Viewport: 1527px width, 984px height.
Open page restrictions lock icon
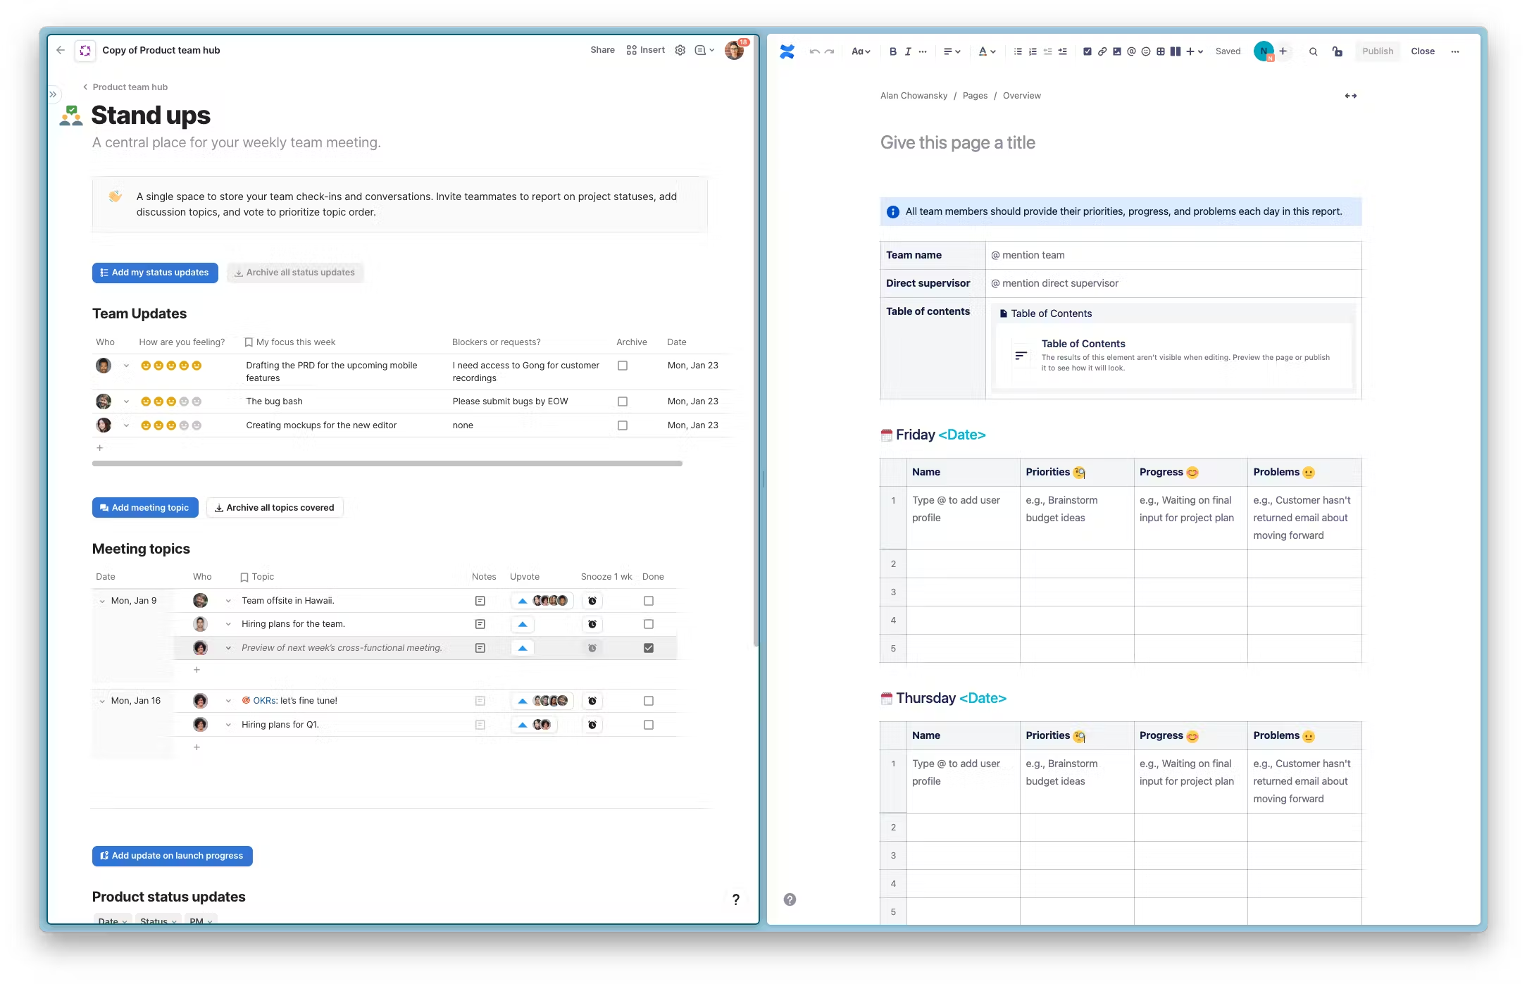tap(1337, 51)
